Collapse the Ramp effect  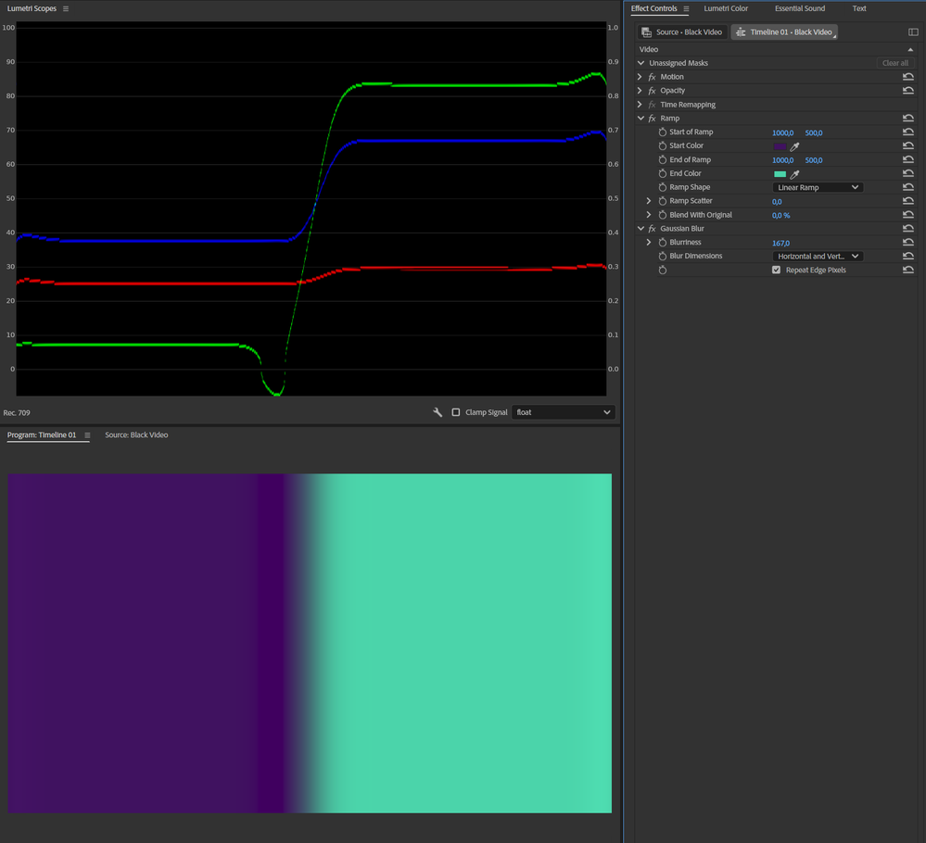pyautogui.click(x=641, y=118)
